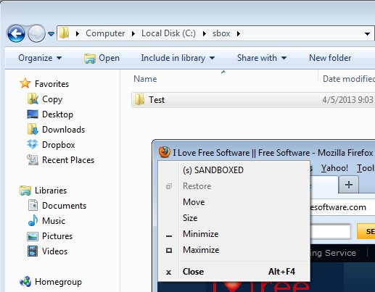Image resolution: width=375 pixels, height=292 pixels.
Task: Open the Organize menu
Action: [40, 58]
